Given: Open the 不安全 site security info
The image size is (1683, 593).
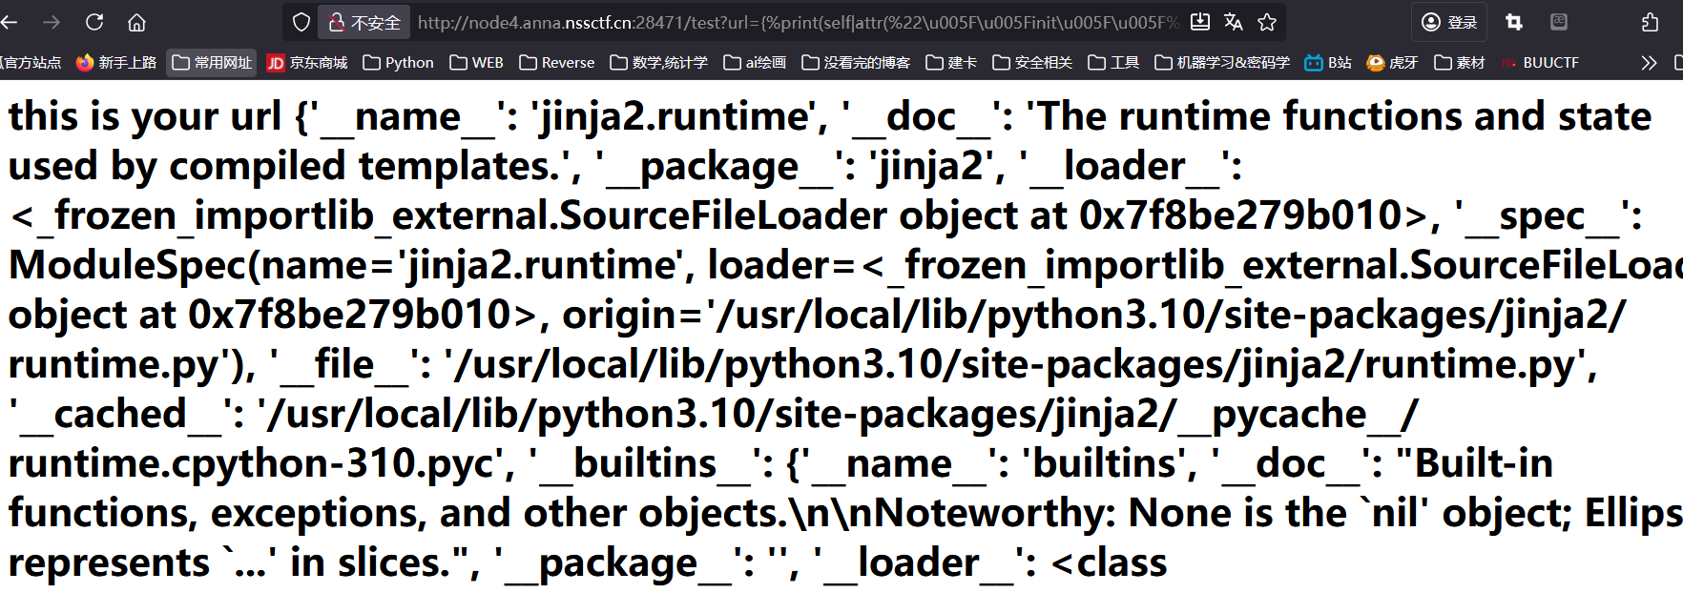Looking at the screenshot, I should 364,22.
